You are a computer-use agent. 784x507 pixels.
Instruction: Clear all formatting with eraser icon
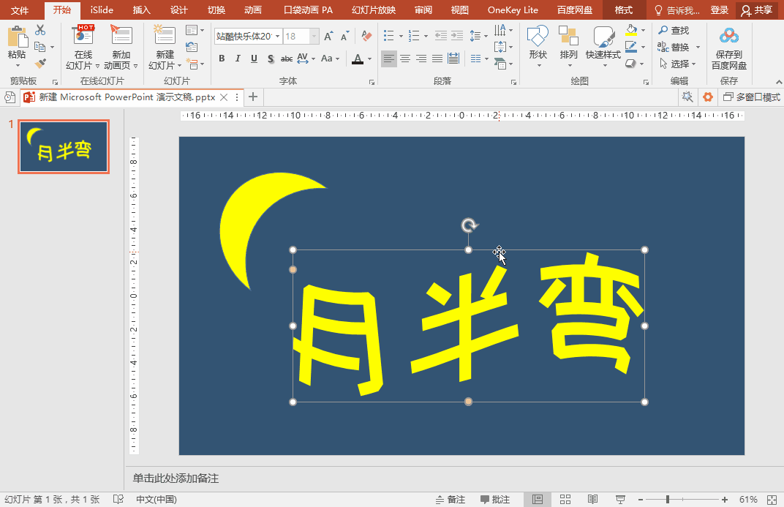[366, 36]
